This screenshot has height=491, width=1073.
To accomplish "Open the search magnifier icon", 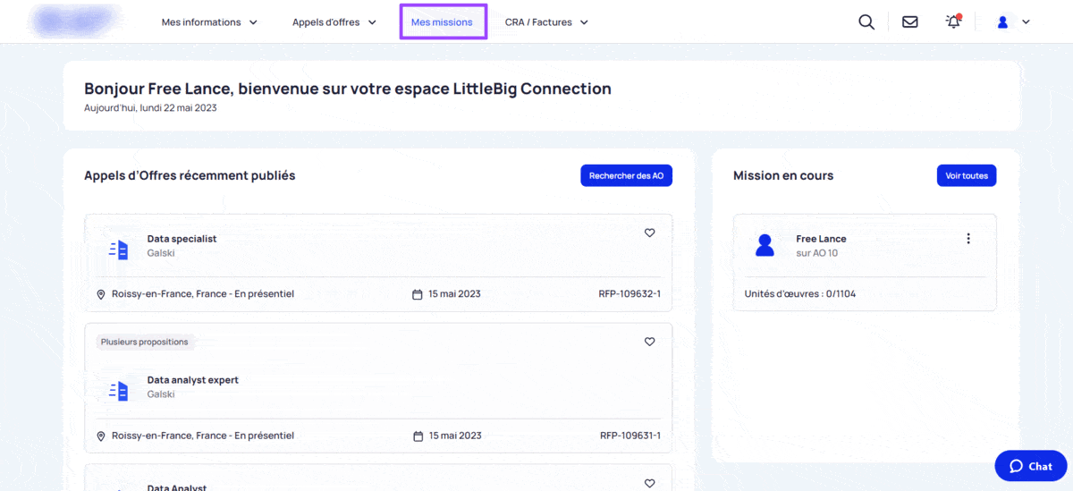I will pos(866,22).
